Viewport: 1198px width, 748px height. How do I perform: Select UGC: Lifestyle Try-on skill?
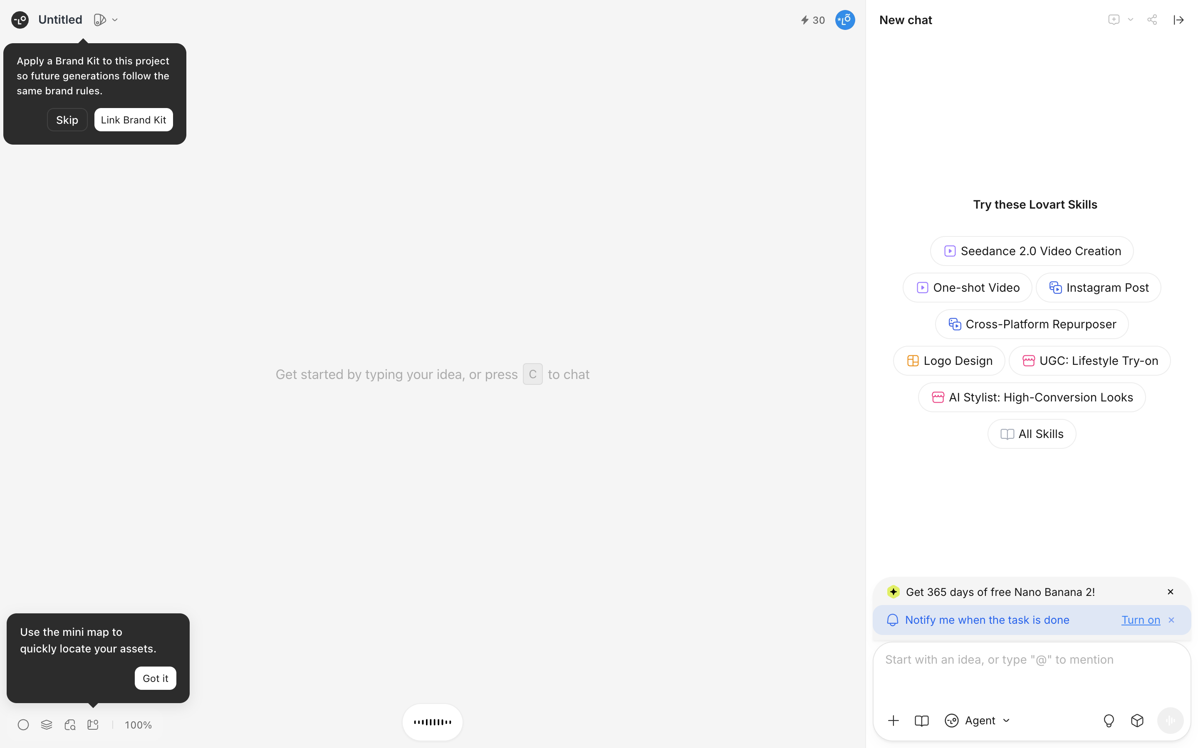click(1089, 361)
